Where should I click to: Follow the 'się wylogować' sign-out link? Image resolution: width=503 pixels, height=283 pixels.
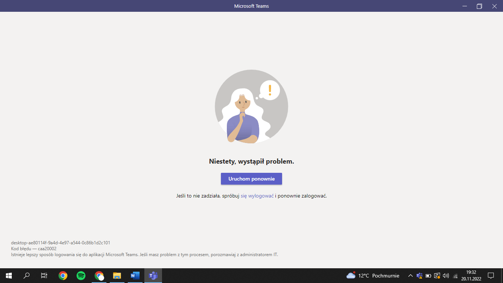click(257, 196)
